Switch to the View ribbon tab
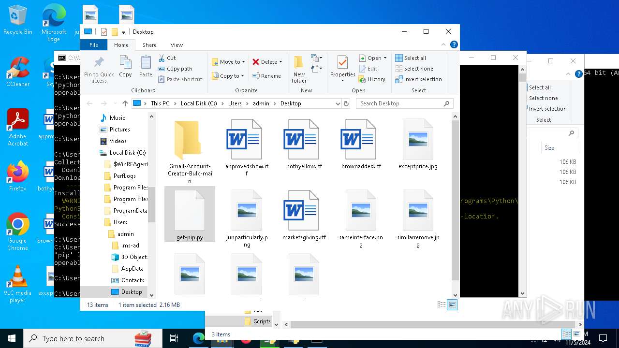This screenshot has height=348, width=619. pos(177,45)
